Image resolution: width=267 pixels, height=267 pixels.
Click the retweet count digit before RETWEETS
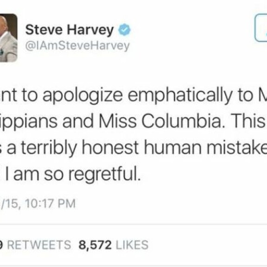coord(1,245)
